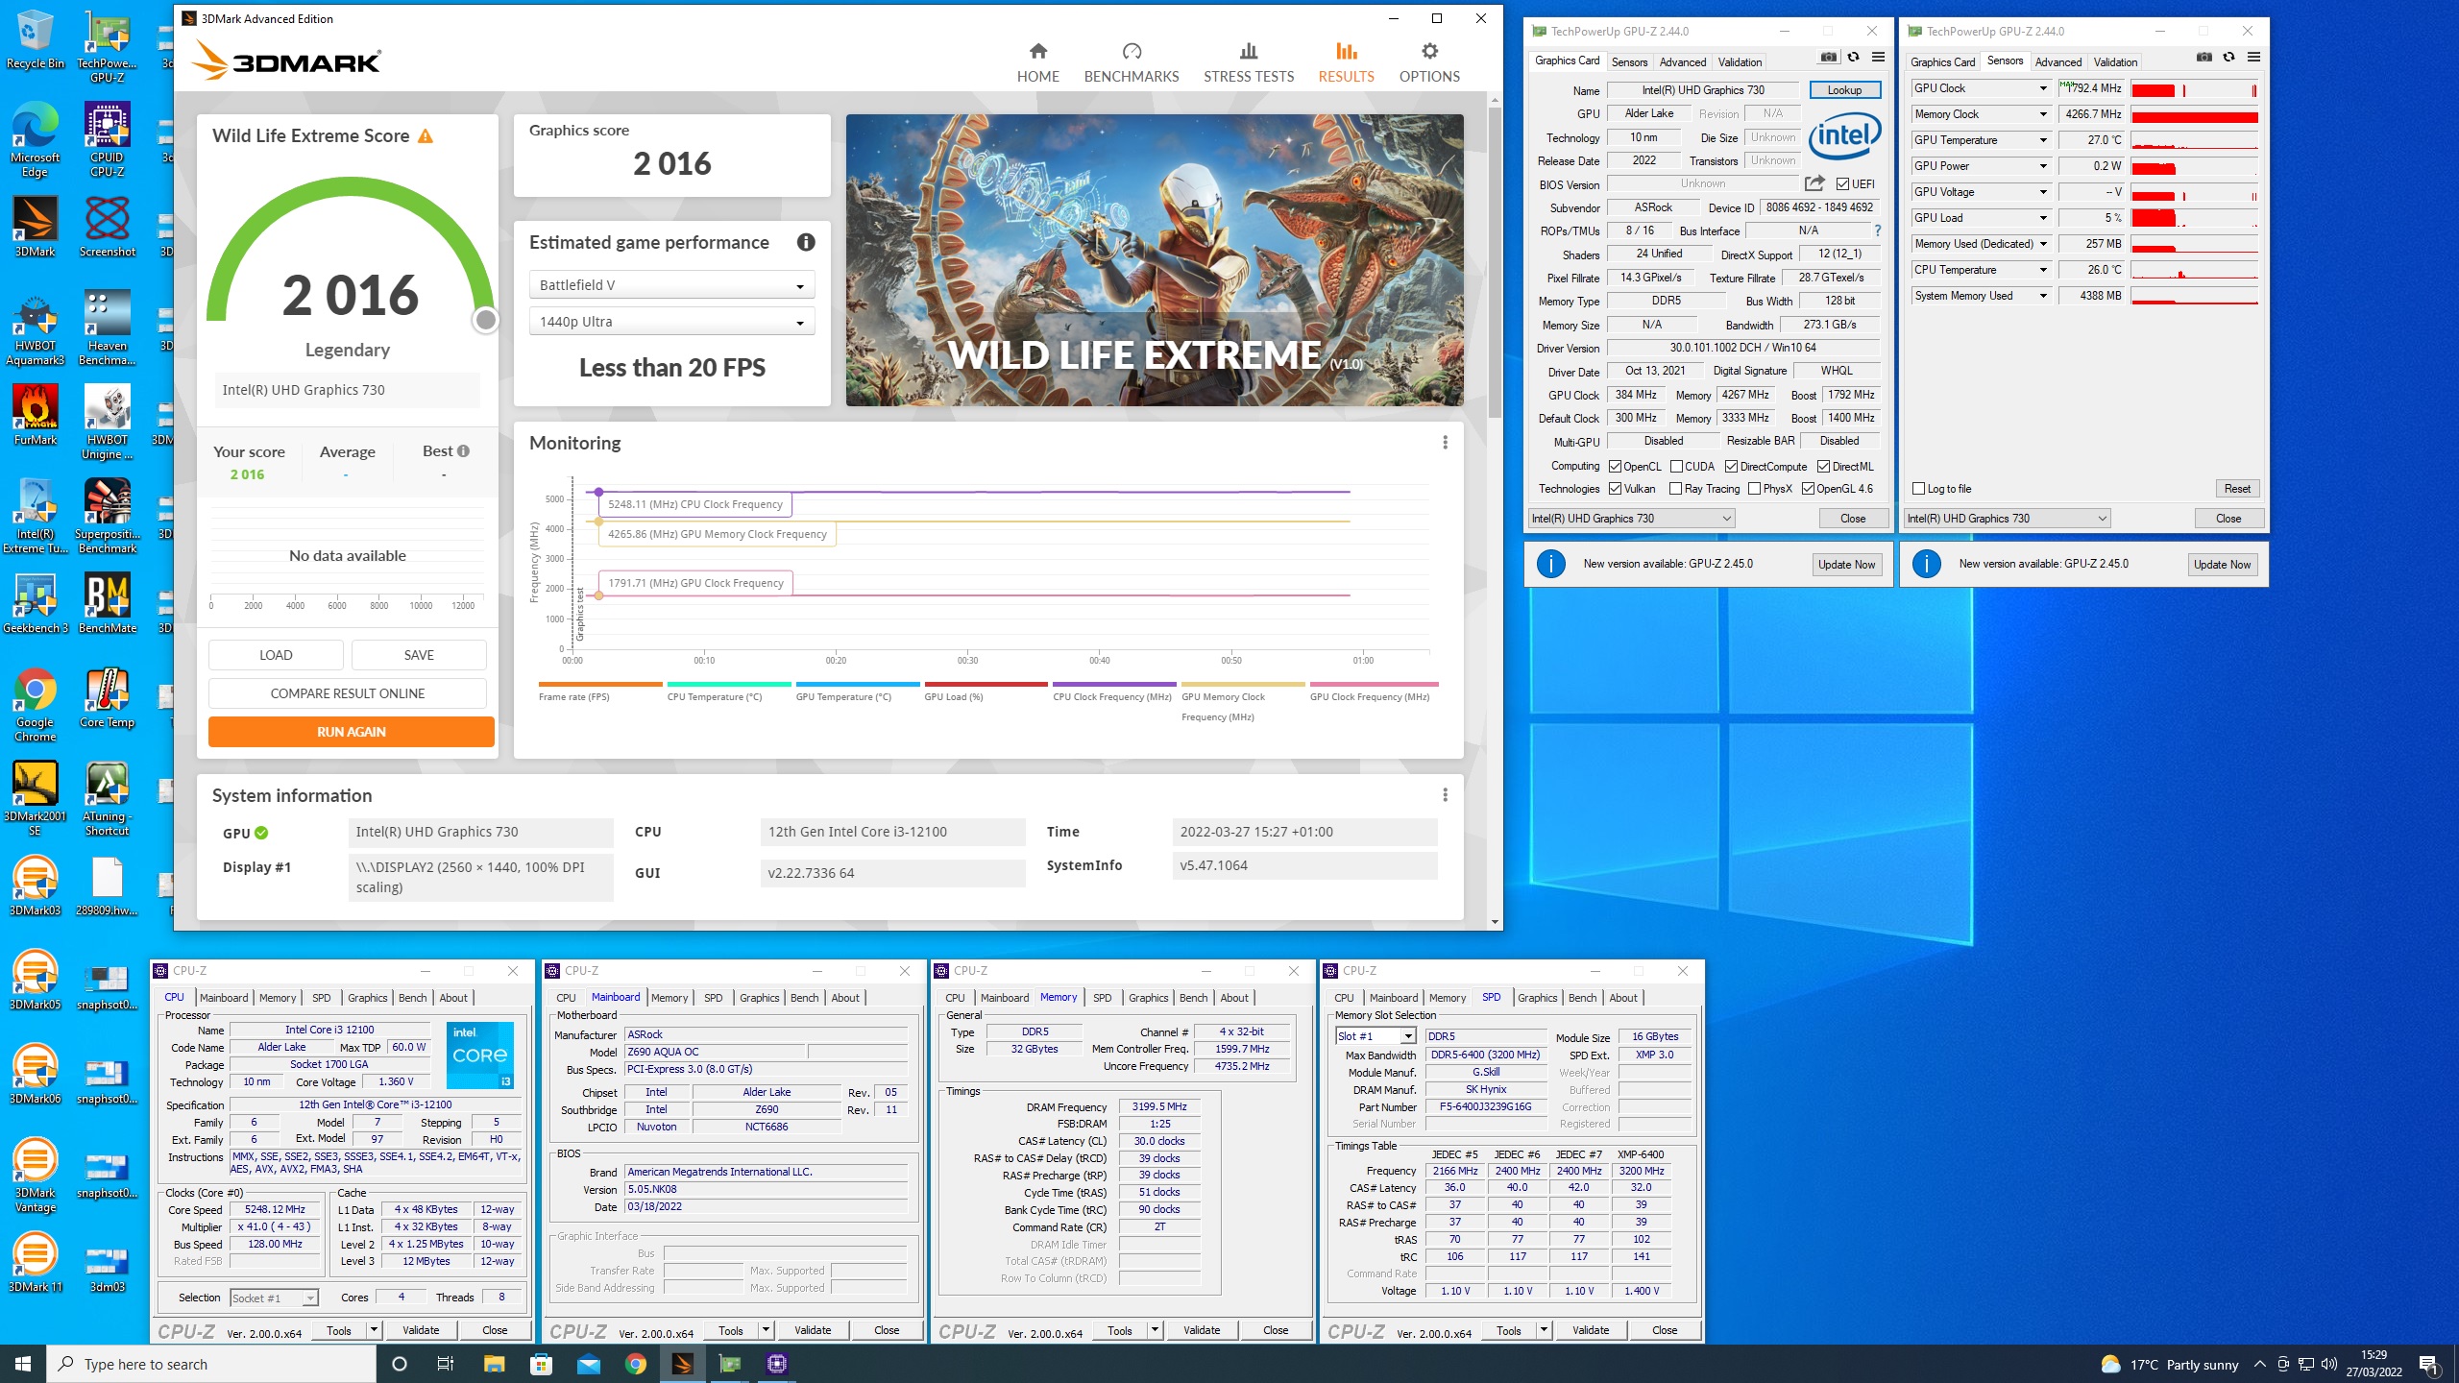Toggle DirectCompute checkbox in GPU-Z

(x=1731, y=467)
